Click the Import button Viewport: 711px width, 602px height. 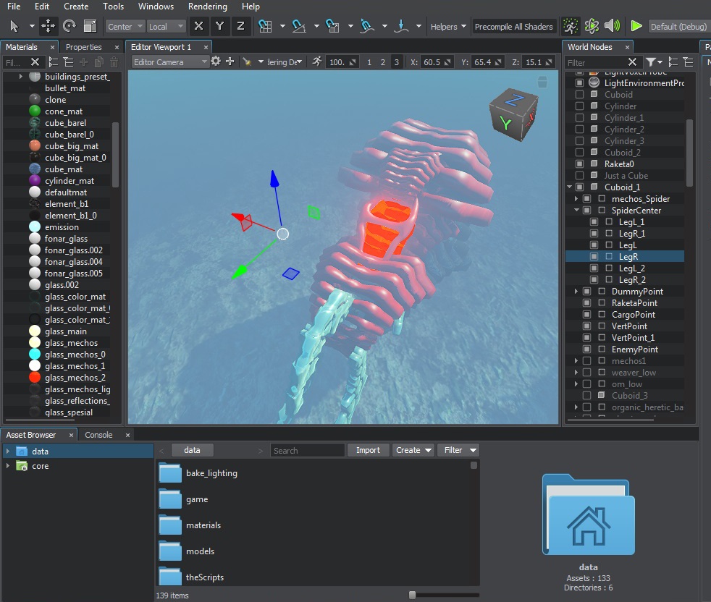point(368,450)
